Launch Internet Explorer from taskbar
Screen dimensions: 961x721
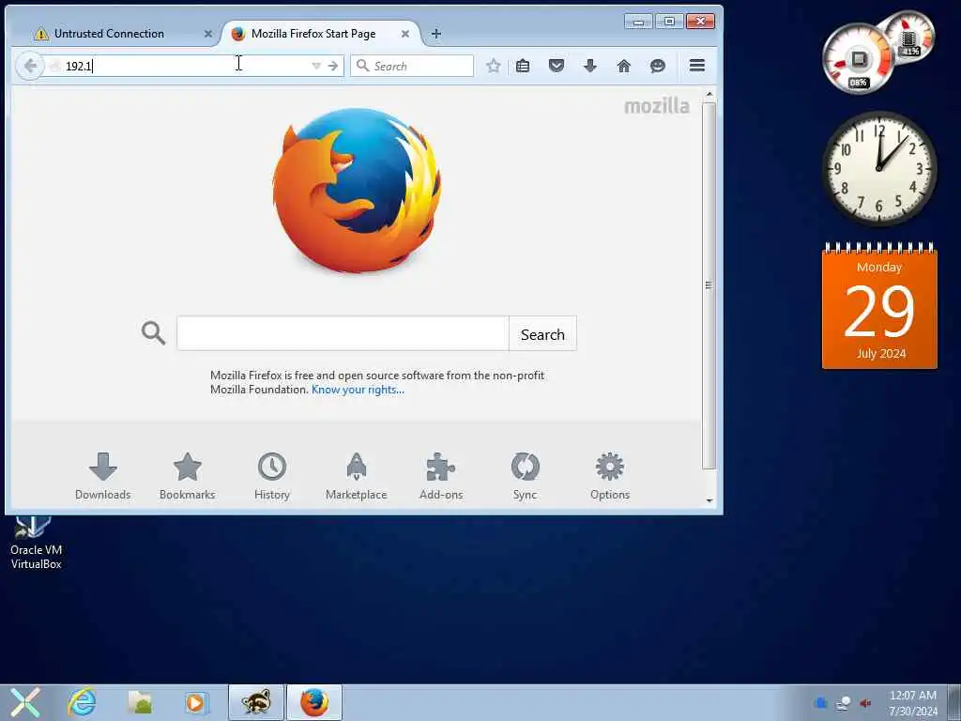(83, 702)
